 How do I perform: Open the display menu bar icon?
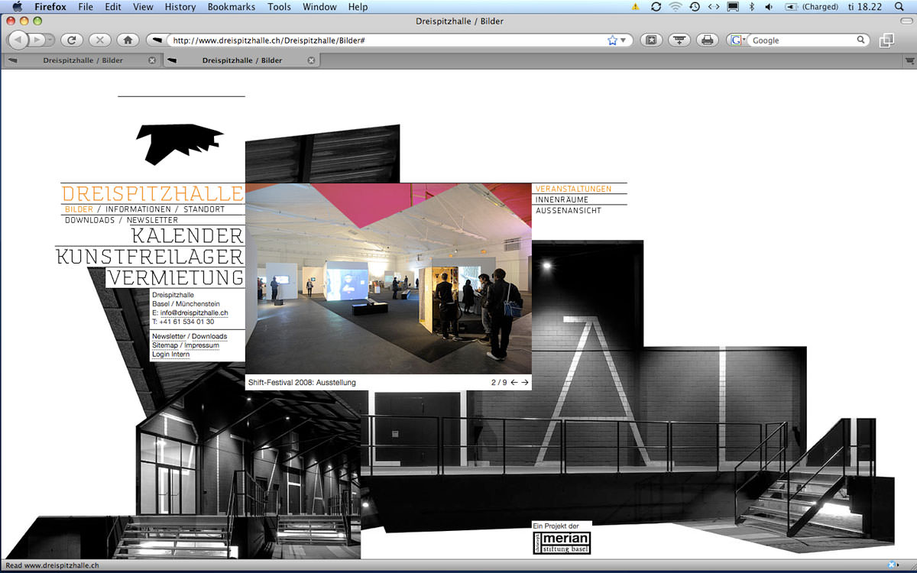pyautogui.click(x=733, y=7)
